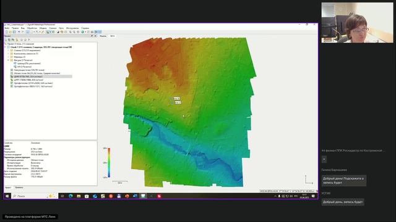Viewport: 396px width, 222px height.
Task: Click the Disable items icon in Workspace toolbar
Action: (25, 39)
